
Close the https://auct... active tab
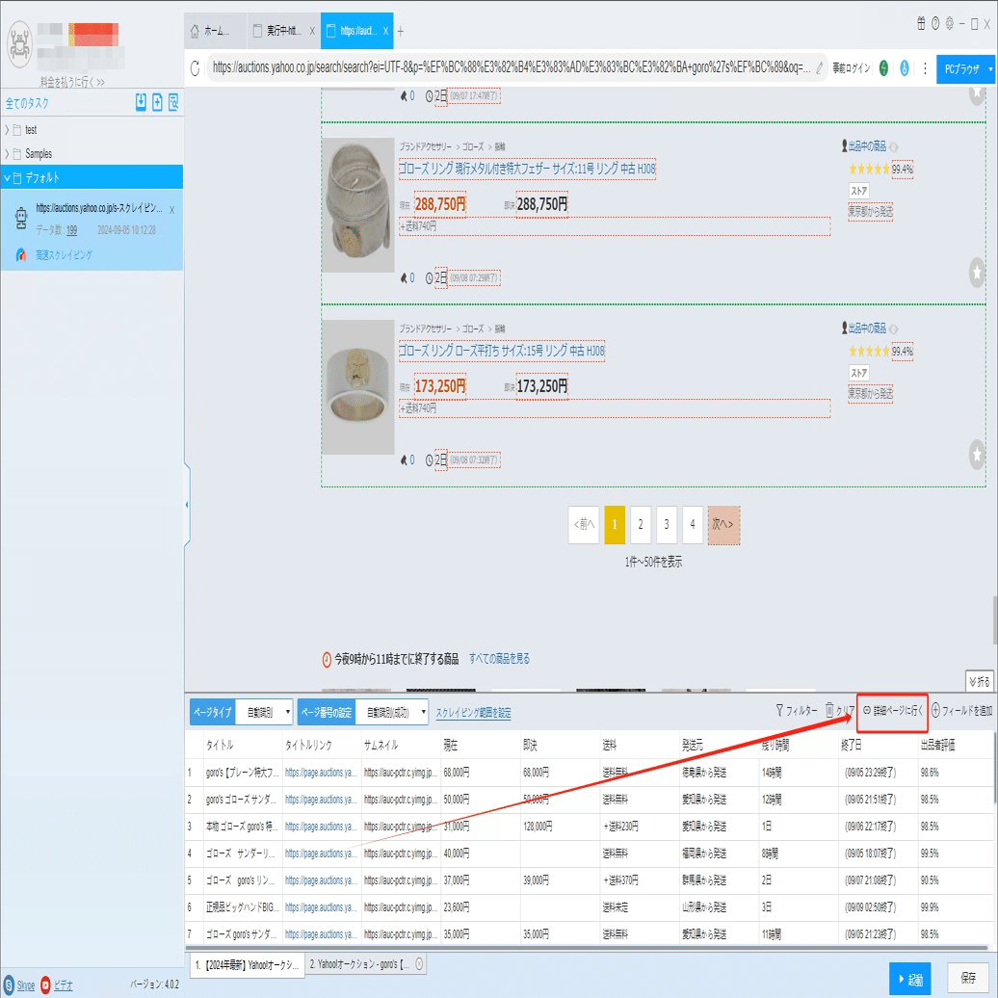click(385, 31)
